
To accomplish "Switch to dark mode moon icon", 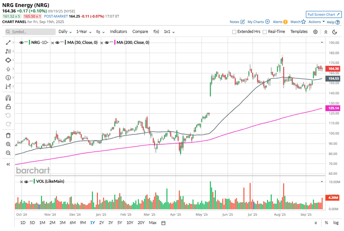I will [334, 32].
